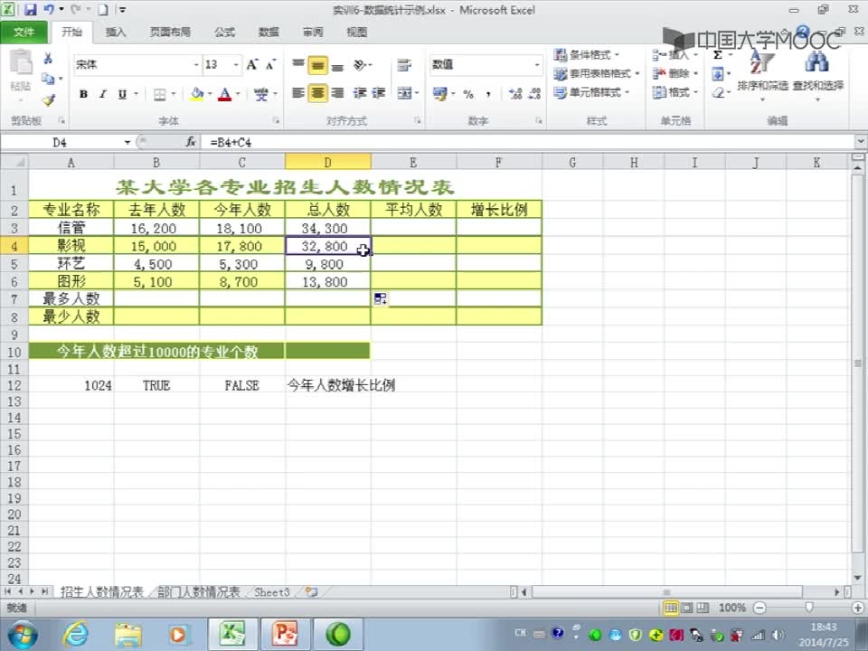This screenshot has height=651, width=868.
Task: Apply percent style to the cell
Action: tap(468, 94)
